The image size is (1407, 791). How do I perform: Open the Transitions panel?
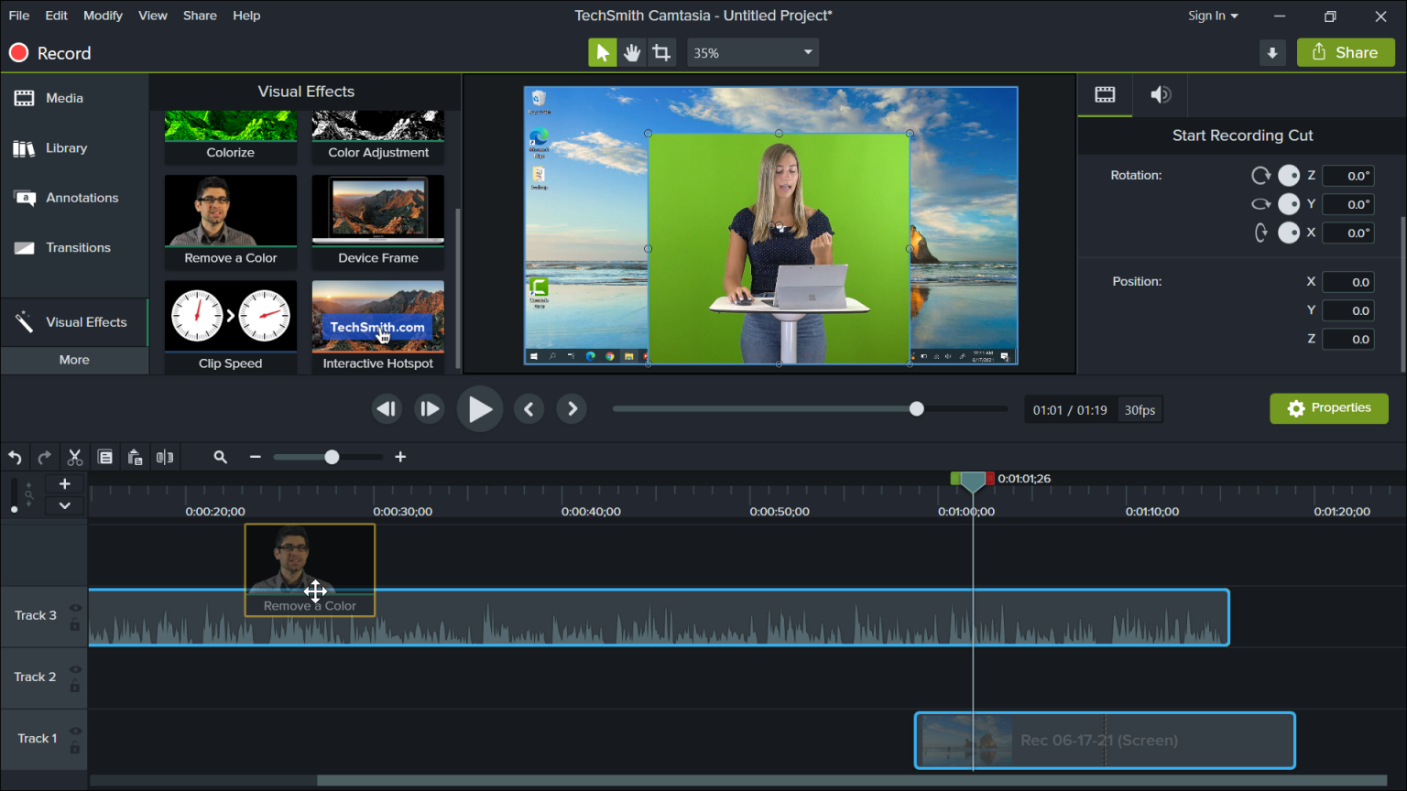[78, 247]
